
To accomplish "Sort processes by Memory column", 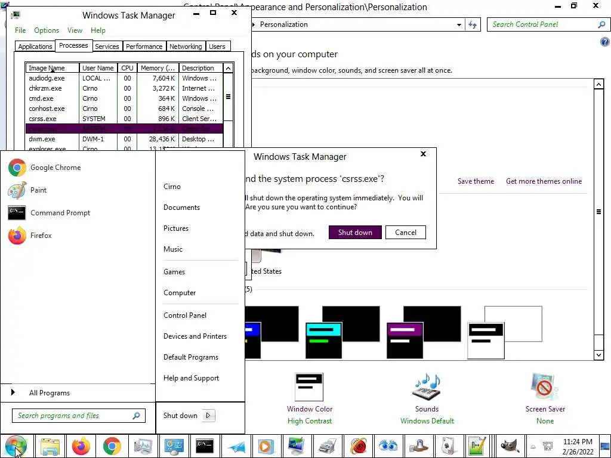I will [x=158, y=68].
